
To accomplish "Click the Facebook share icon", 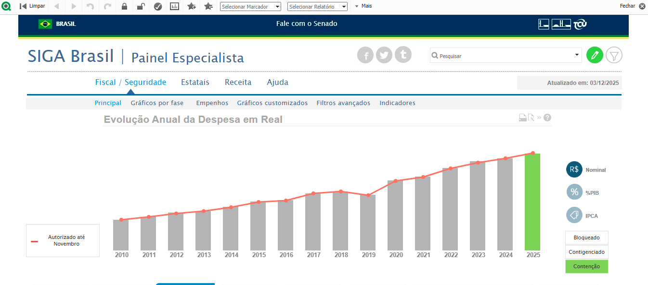I will (x=365, y=55).
